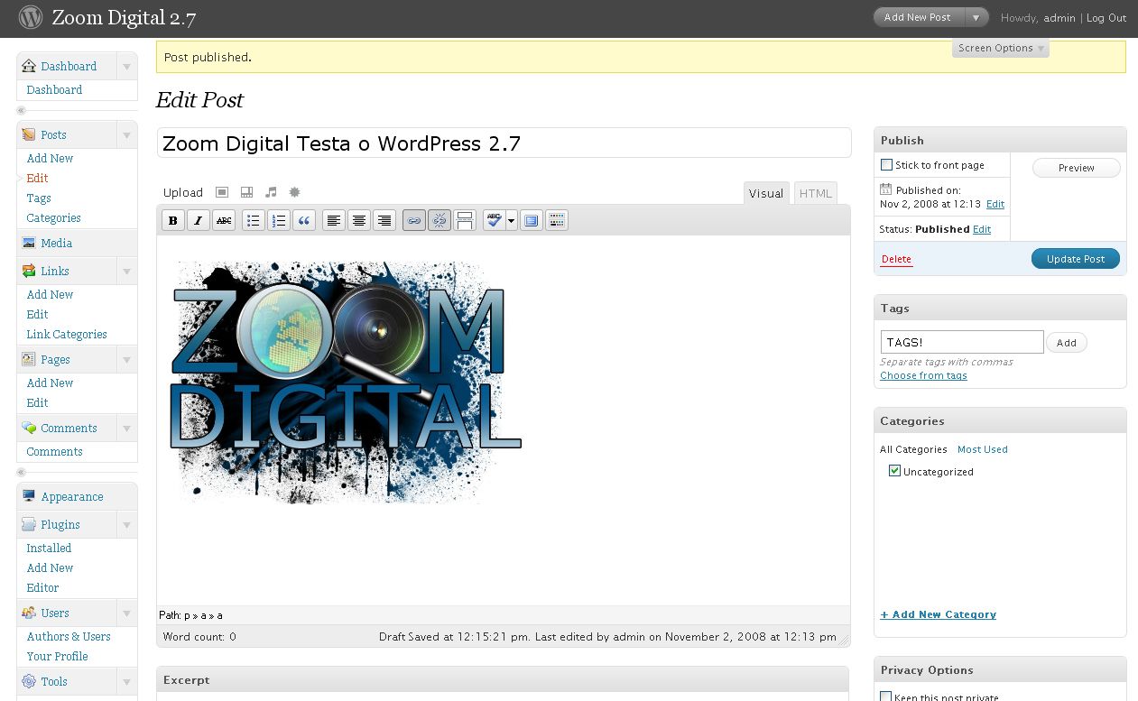This screenshot has width=1138, height=701.
Task: Click the tags input field
Action: [x=962, y=342]
